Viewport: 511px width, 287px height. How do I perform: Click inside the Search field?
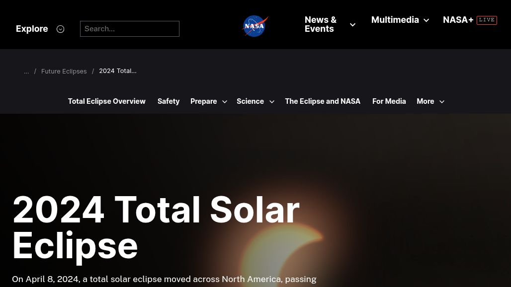[129, 29]
